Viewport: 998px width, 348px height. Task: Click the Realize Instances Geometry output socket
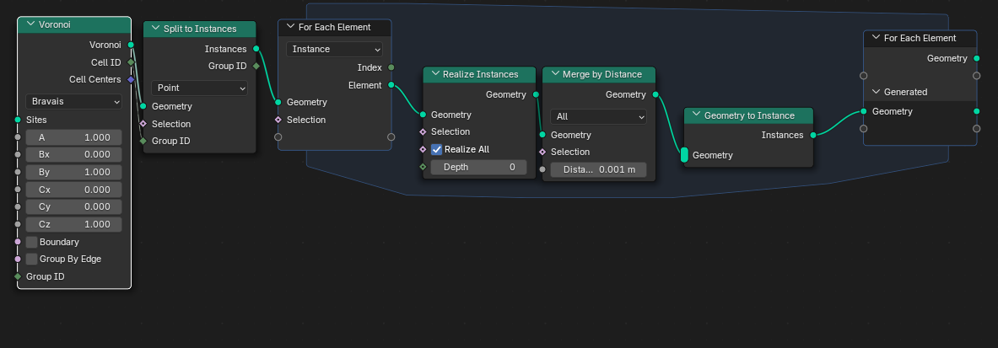click(x=536, y=94)
